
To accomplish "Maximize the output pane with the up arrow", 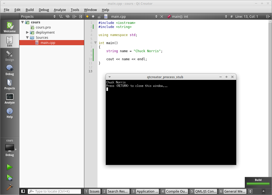I will (x=263, y=191).
